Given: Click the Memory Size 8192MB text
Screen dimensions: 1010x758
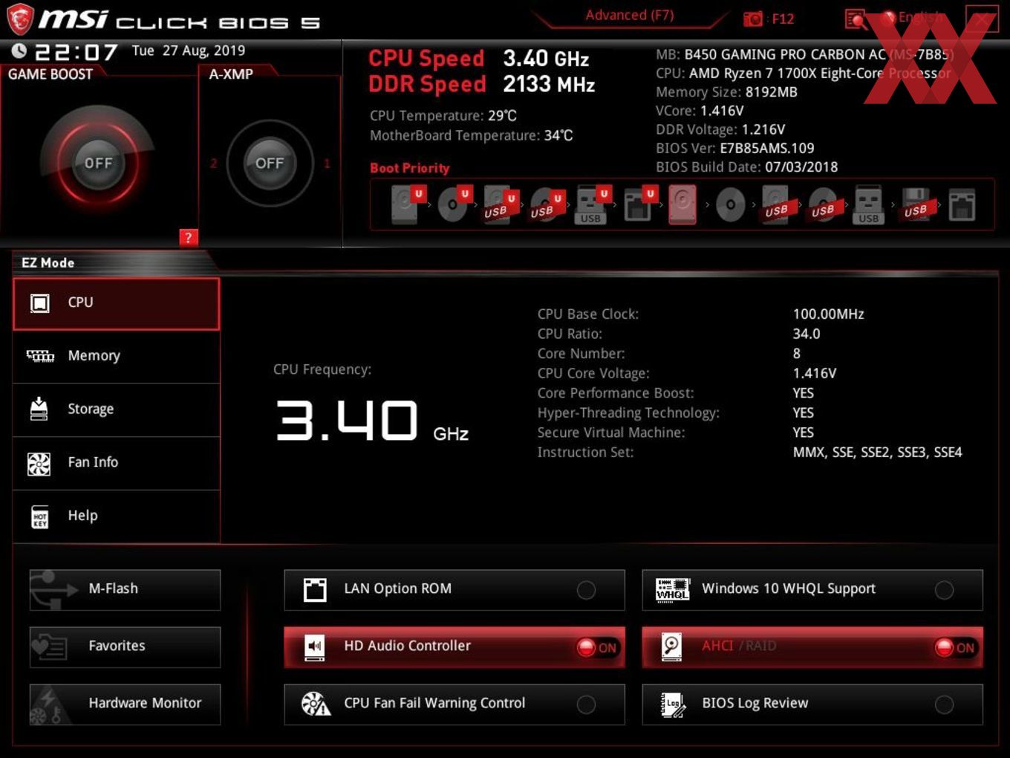Looking at the screenshot, I should 726,92.
